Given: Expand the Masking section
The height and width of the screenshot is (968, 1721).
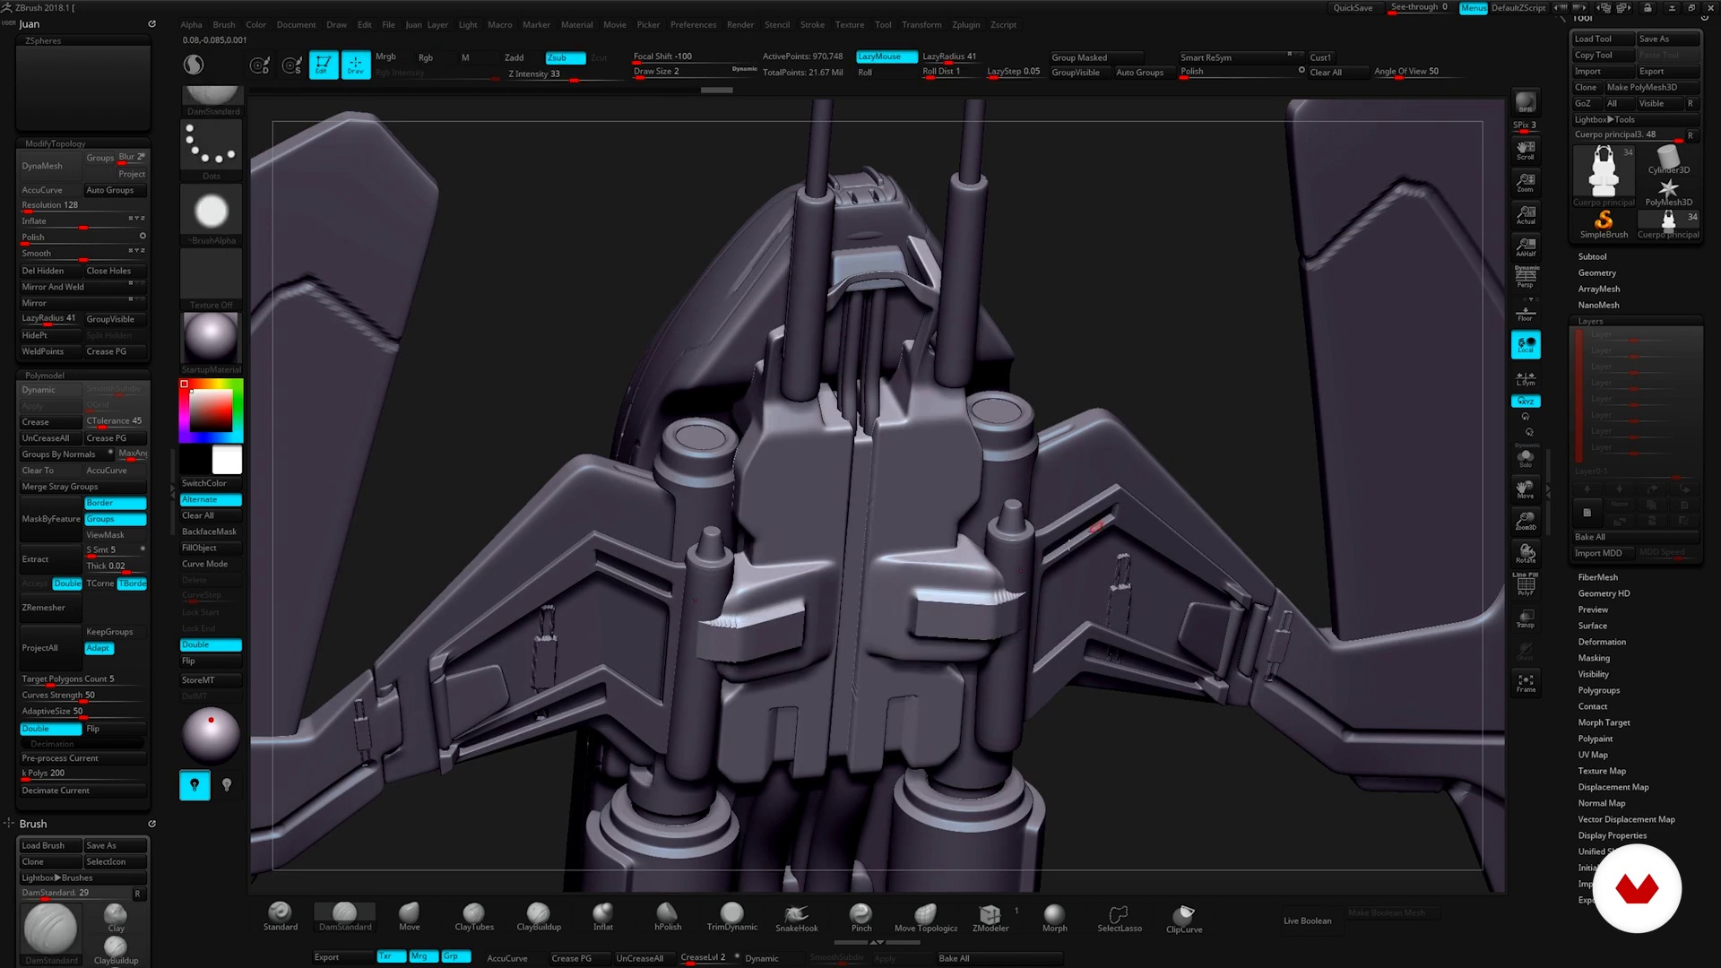Looking at the screenshot, I should point(1594,658).
